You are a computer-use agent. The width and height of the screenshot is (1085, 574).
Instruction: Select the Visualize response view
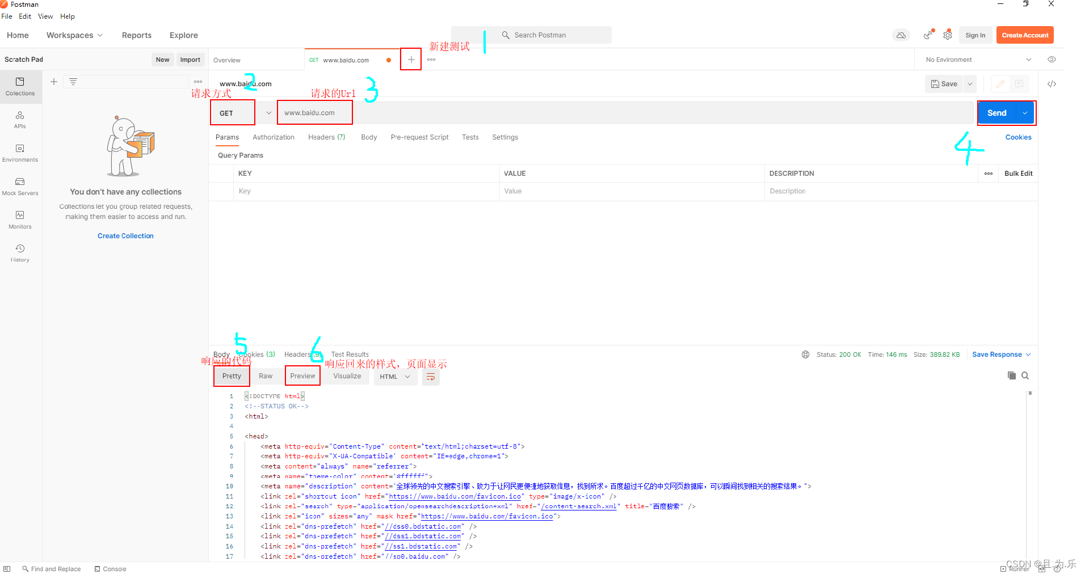347,376
